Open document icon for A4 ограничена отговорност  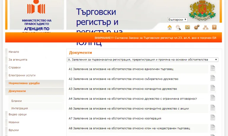click(x=213, y=98)
